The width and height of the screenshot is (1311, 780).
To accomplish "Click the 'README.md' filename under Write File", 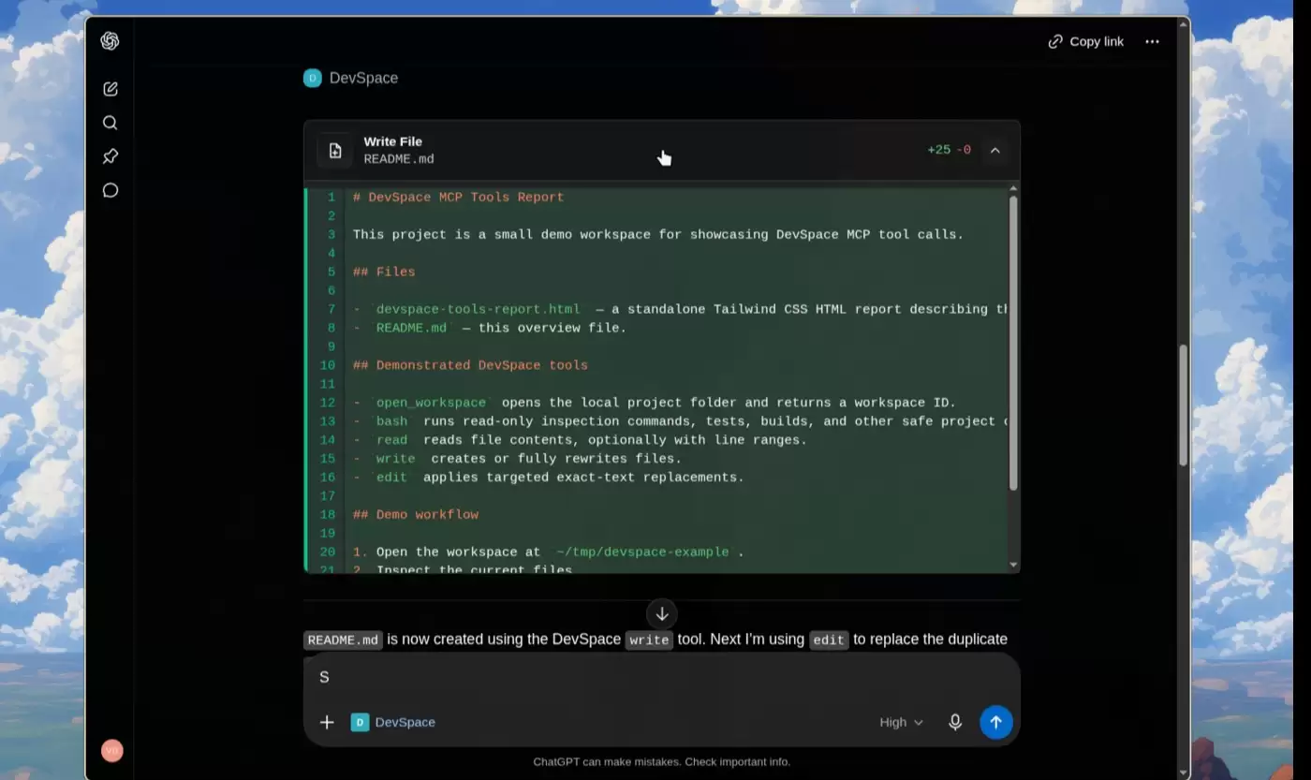I will (x=399, y=159).
